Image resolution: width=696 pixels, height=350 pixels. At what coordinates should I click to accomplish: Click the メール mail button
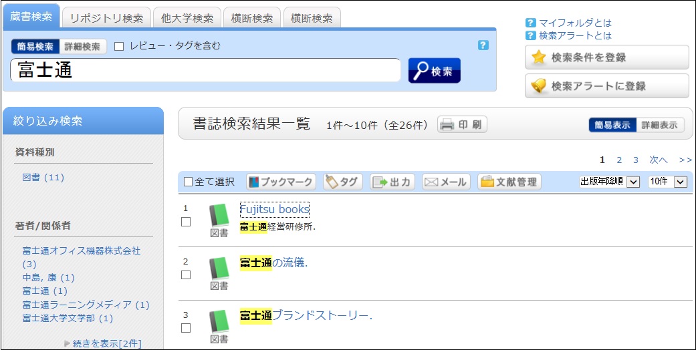446,182
